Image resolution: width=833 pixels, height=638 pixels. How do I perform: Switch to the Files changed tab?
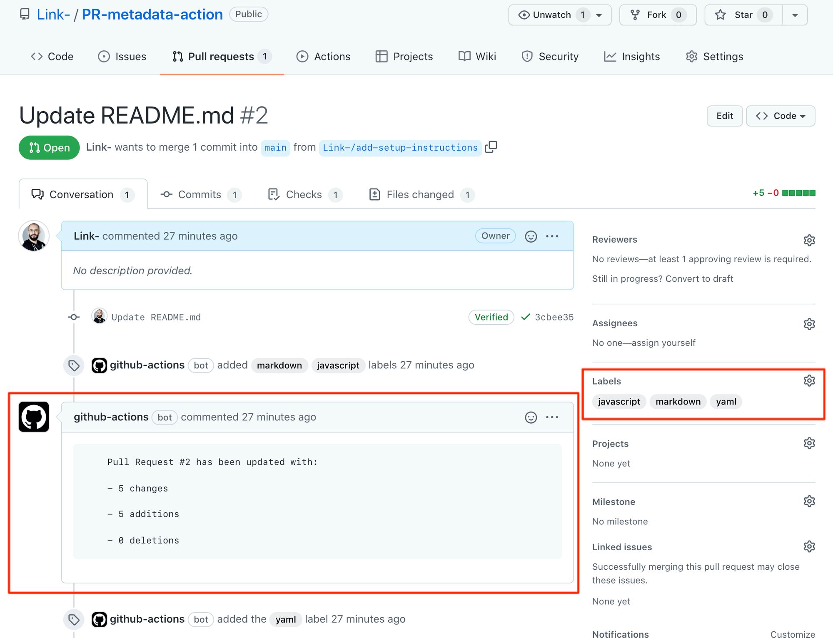tap(421, 195)
